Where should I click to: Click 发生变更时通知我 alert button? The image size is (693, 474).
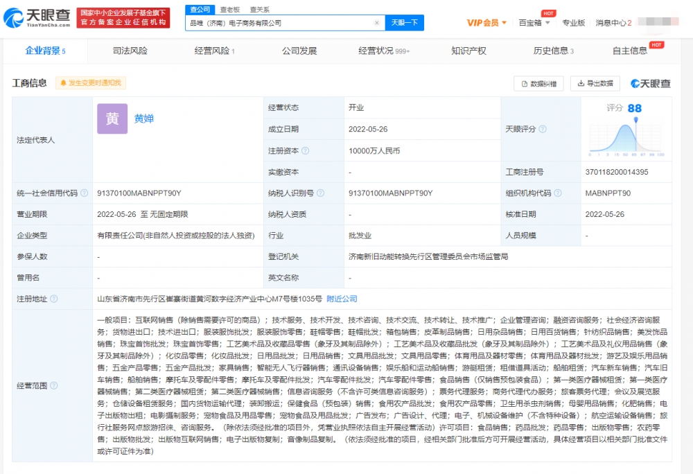pos(91,83)
